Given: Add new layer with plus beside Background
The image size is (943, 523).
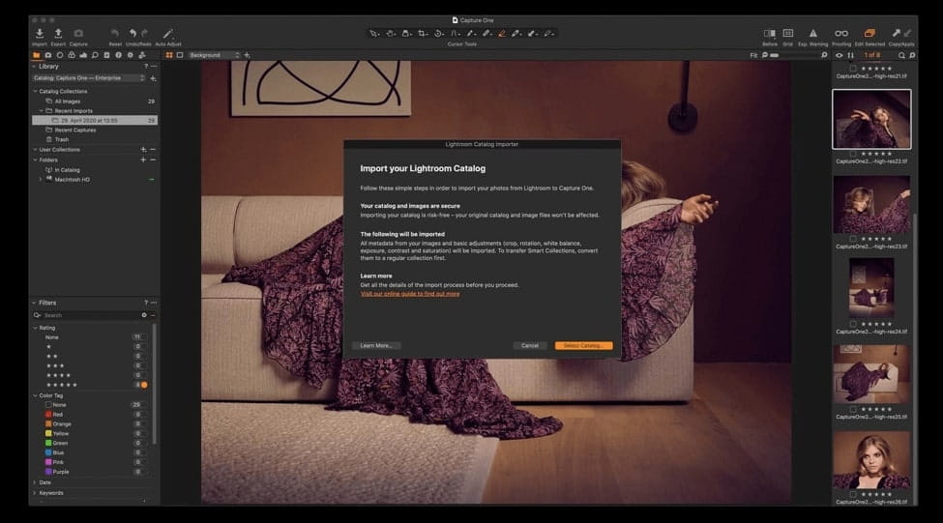Looking at the screenshot, I should pyautogui.click(x=247, y=55).
